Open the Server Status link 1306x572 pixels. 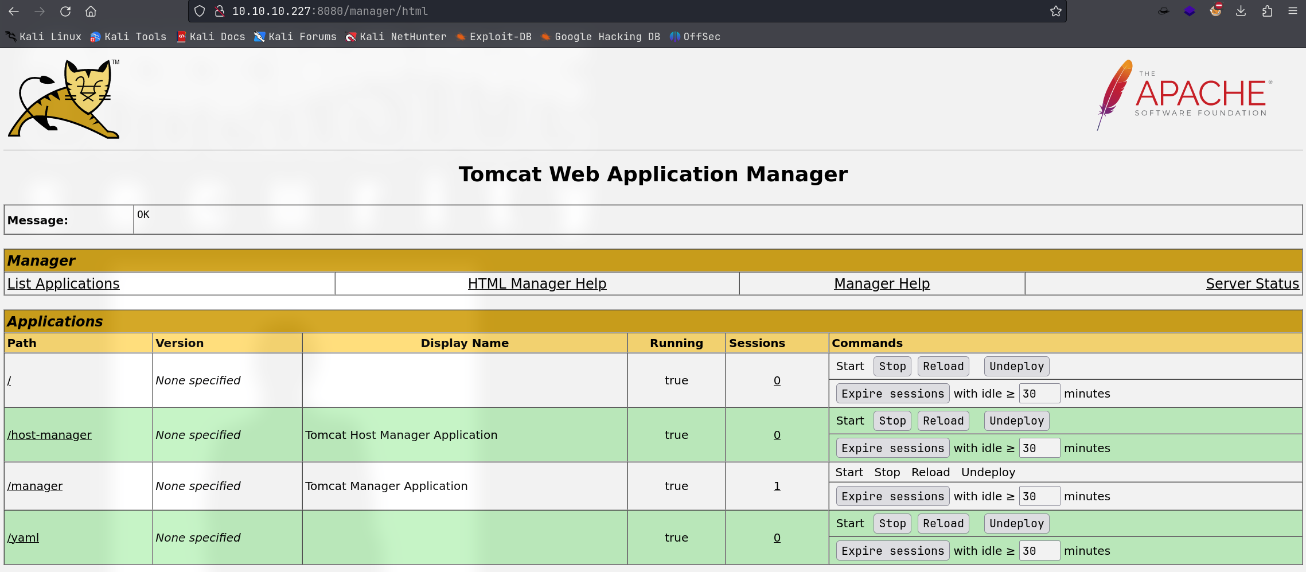(x=1252, y=283)
